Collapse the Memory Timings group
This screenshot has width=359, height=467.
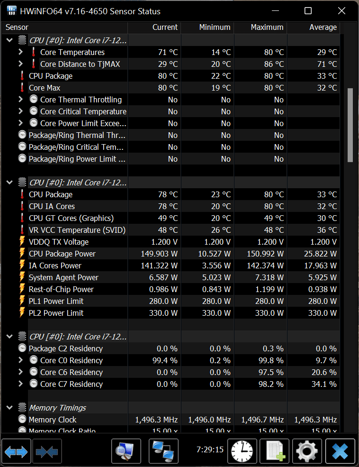coord(9,407)
